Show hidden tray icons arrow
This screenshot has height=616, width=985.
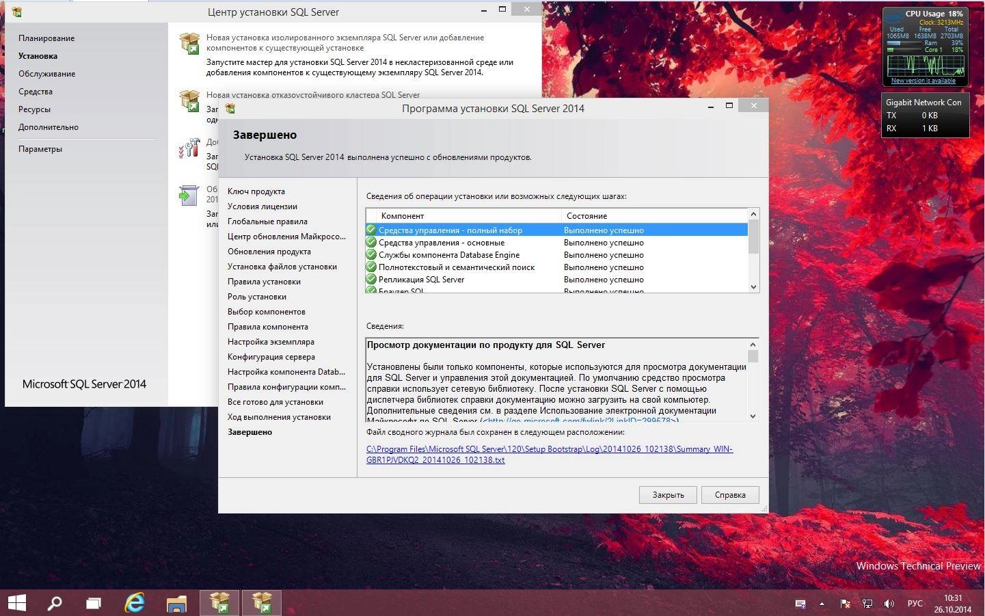822,604
